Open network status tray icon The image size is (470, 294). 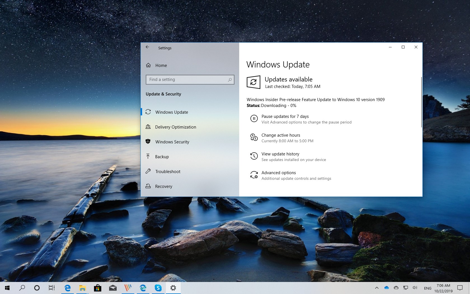coord(406,288)
